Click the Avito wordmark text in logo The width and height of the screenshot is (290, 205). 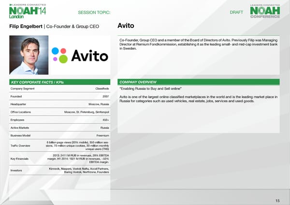(89, 55)
